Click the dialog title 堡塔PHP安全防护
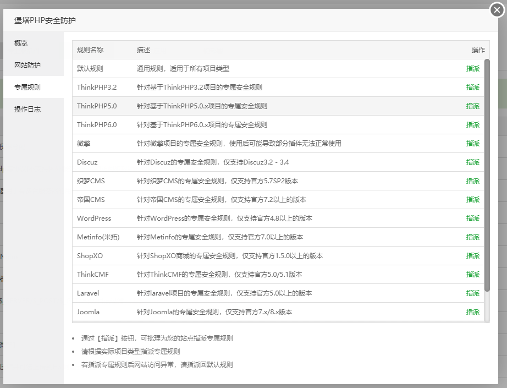The height and width of the screenshot is (388, 507). click(45, 20)
